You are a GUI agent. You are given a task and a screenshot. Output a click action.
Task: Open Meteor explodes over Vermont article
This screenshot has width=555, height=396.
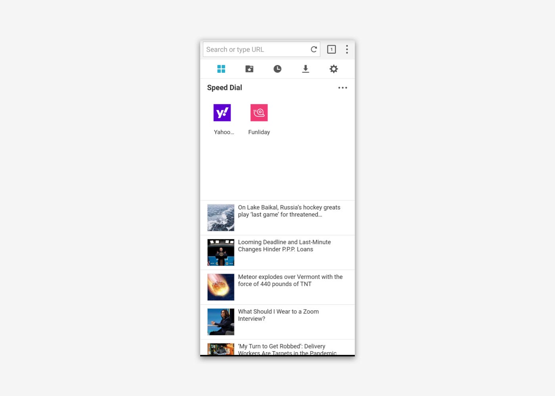(x=277, y=287)
